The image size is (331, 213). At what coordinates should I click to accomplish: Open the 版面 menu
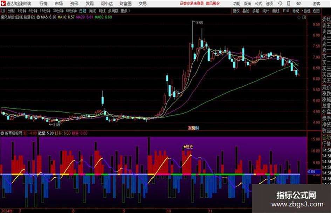coord(247,3)
